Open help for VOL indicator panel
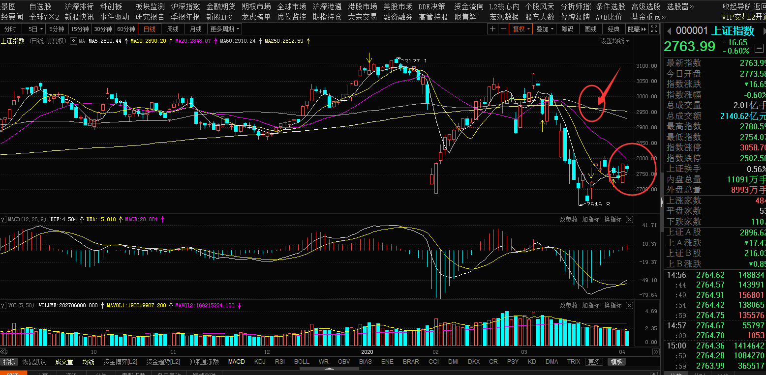Screen dimensions: 766x375 [x=3, y=305]
